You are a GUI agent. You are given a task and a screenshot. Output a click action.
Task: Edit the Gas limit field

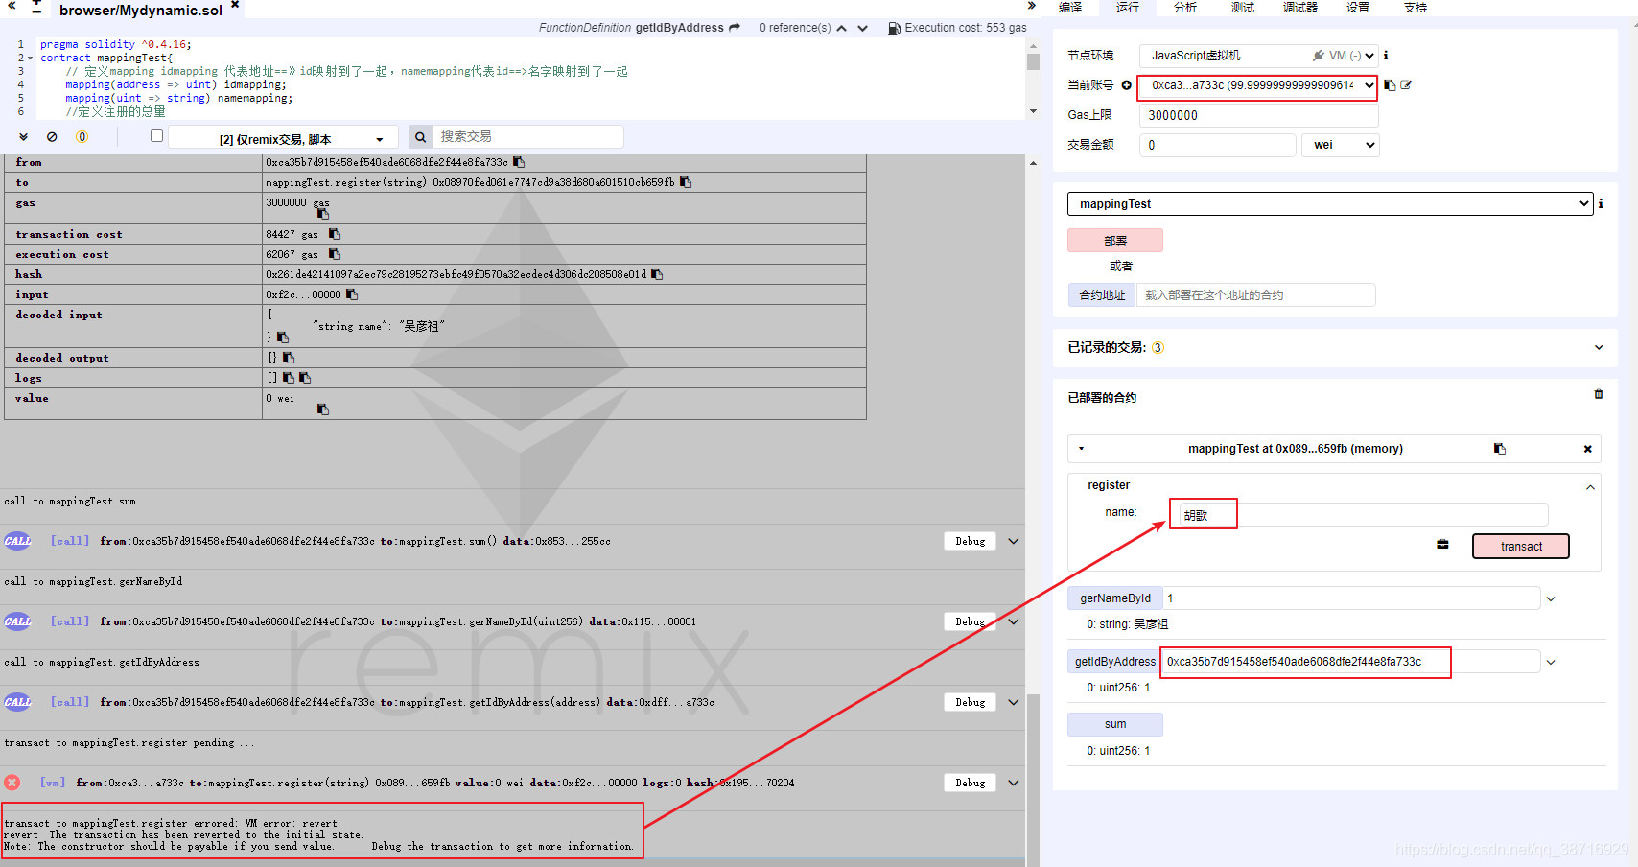pyautogui.click(x=1259, y=115)
